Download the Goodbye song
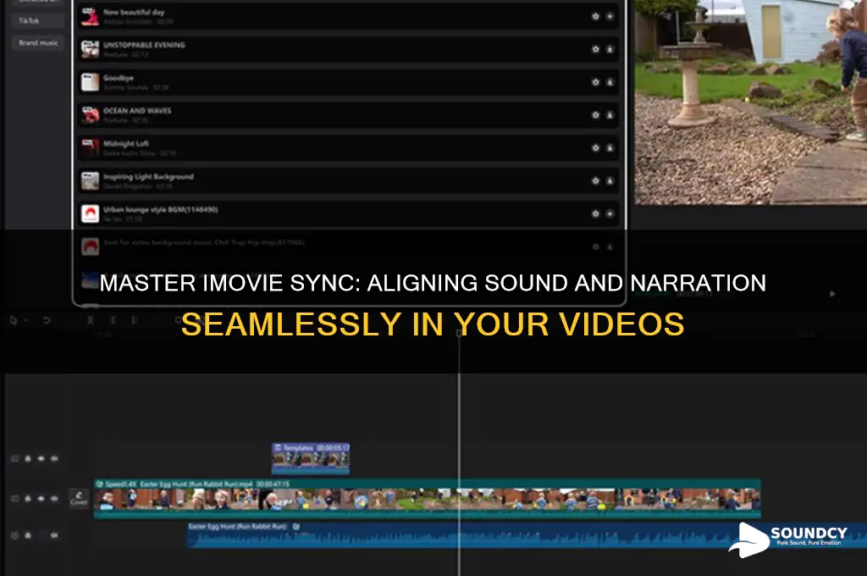This screenshot has width=867, height=576. click(x=610, y=82)
